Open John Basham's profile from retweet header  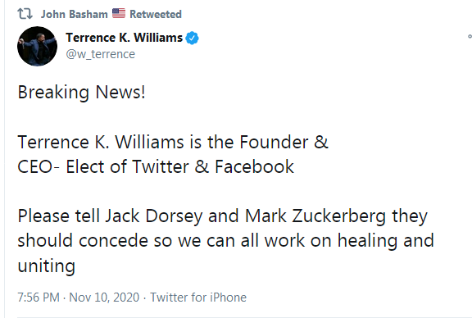74,14
